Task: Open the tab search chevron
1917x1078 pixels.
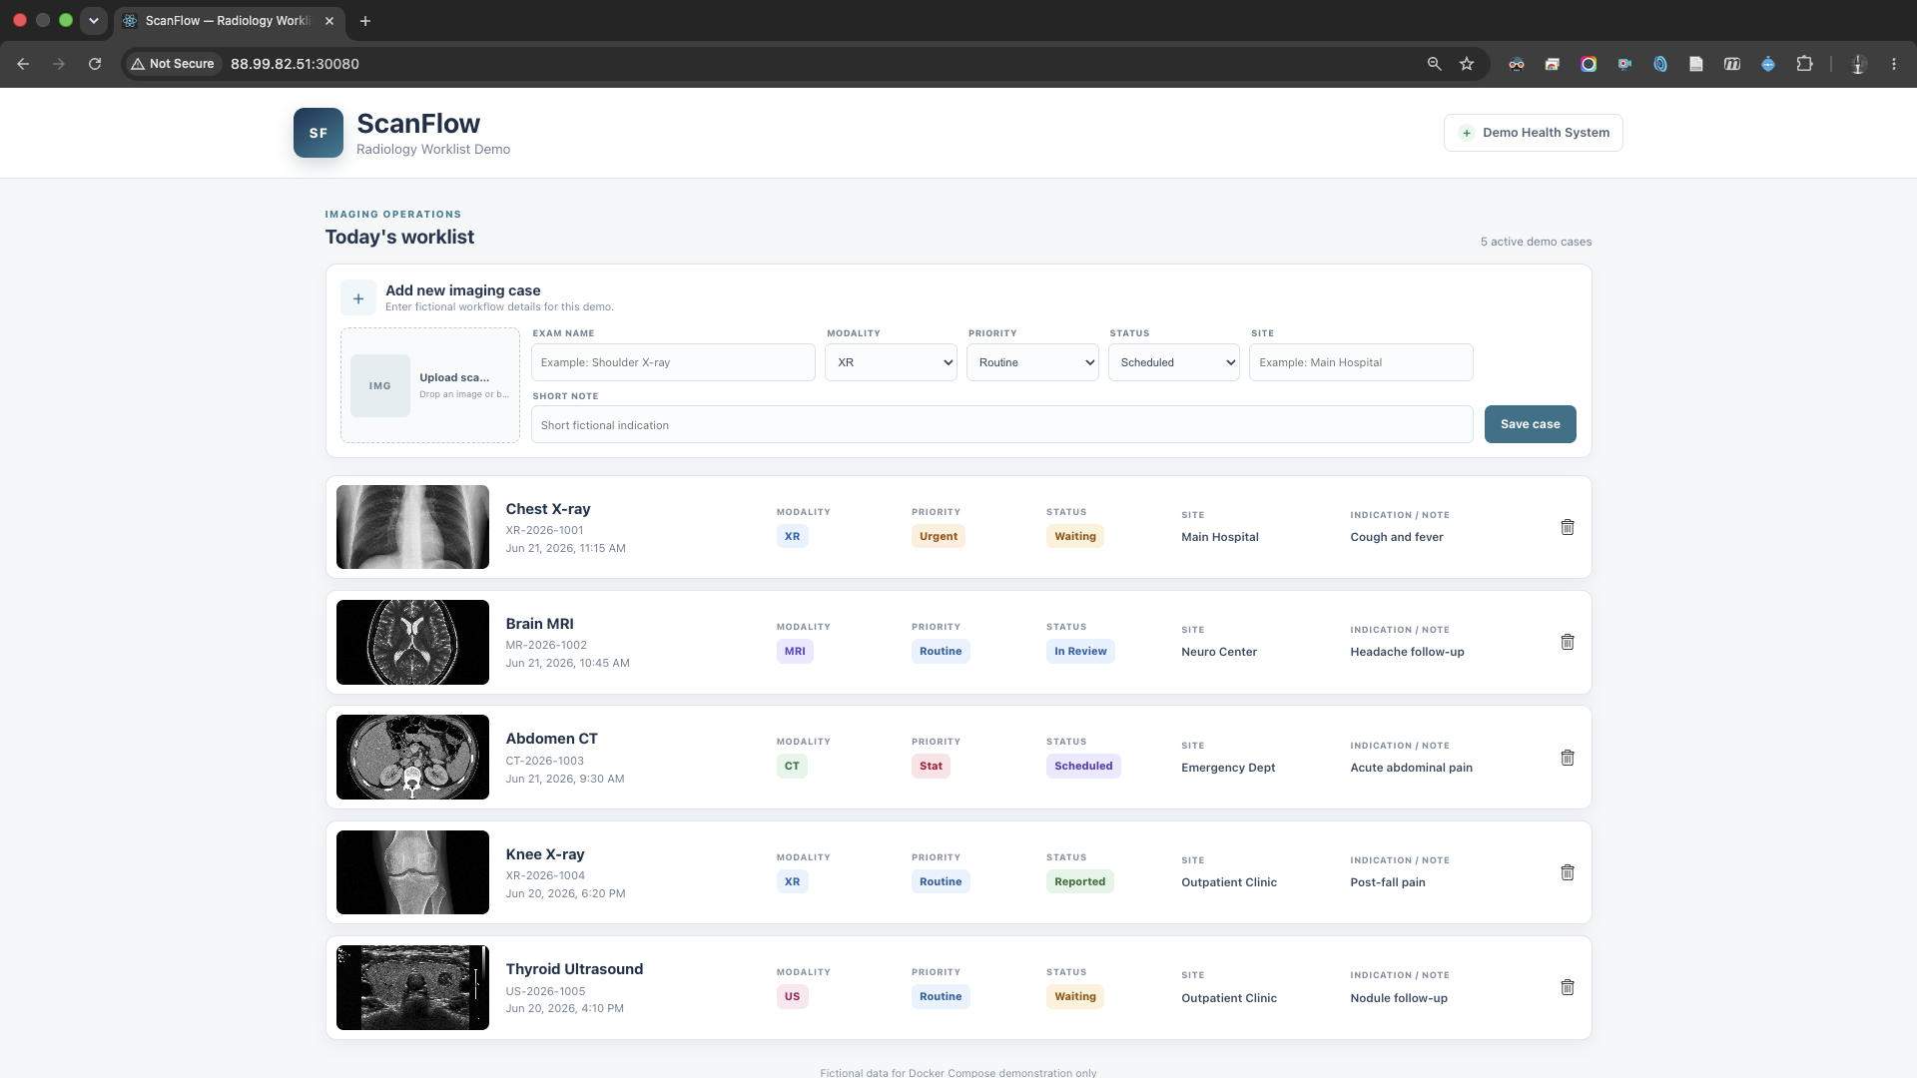Action: click(x=93, y=21)
